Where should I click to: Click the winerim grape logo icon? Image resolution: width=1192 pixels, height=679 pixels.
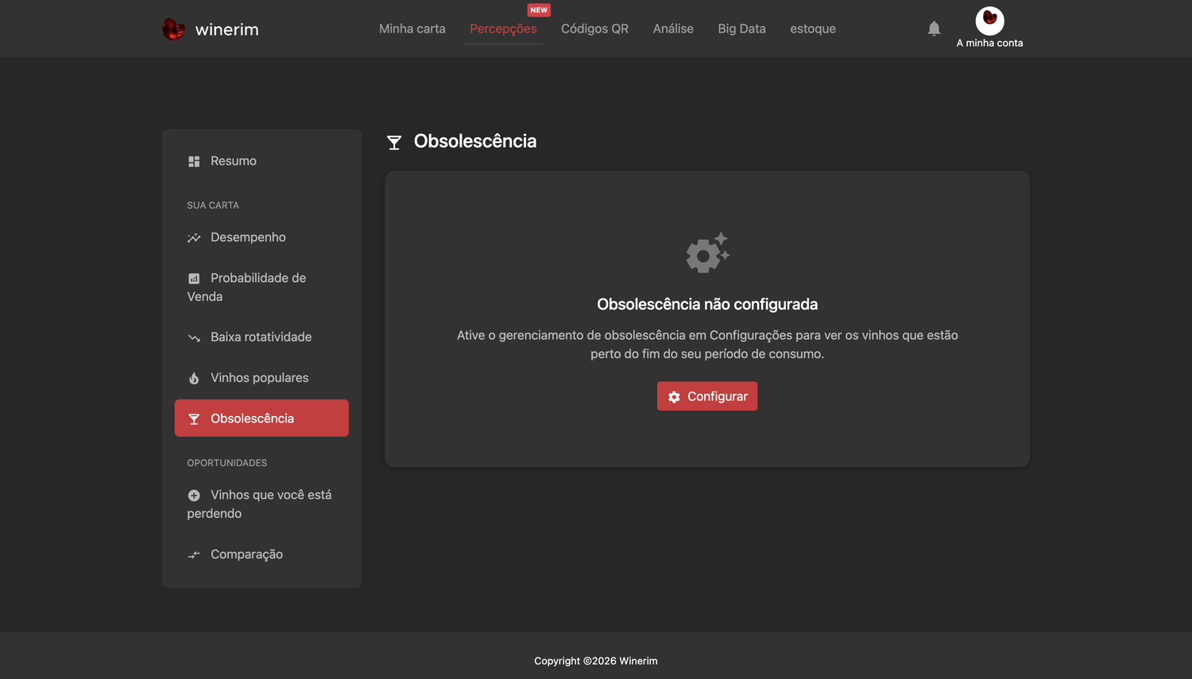[173, 29]
